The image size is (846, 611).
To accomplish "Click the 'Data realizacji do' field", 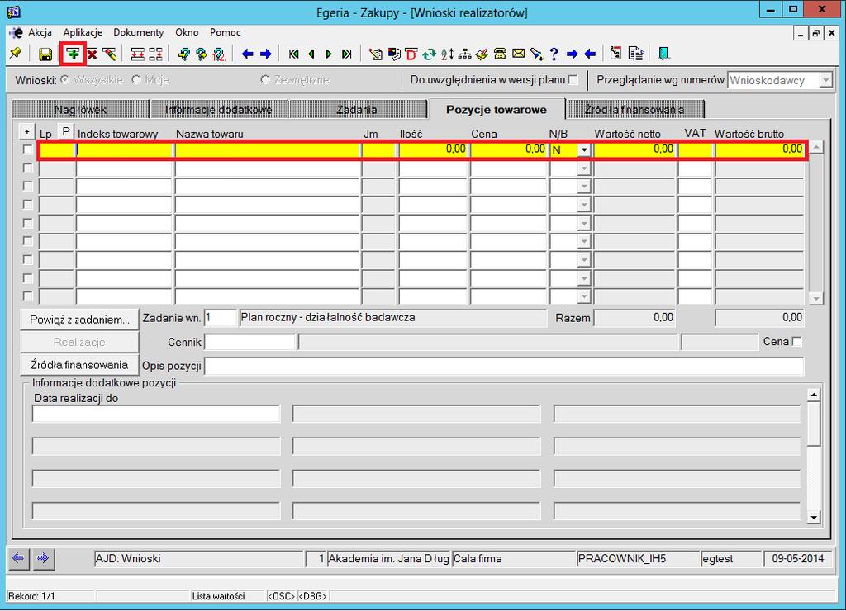I will click(156, 414).
